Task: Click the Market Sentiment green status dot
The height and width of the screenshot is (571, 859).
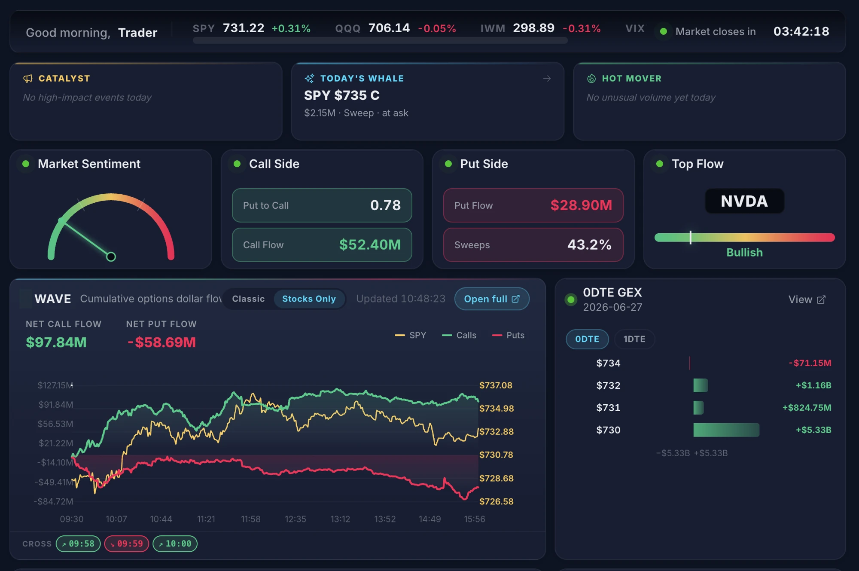Action: (26, 164)
